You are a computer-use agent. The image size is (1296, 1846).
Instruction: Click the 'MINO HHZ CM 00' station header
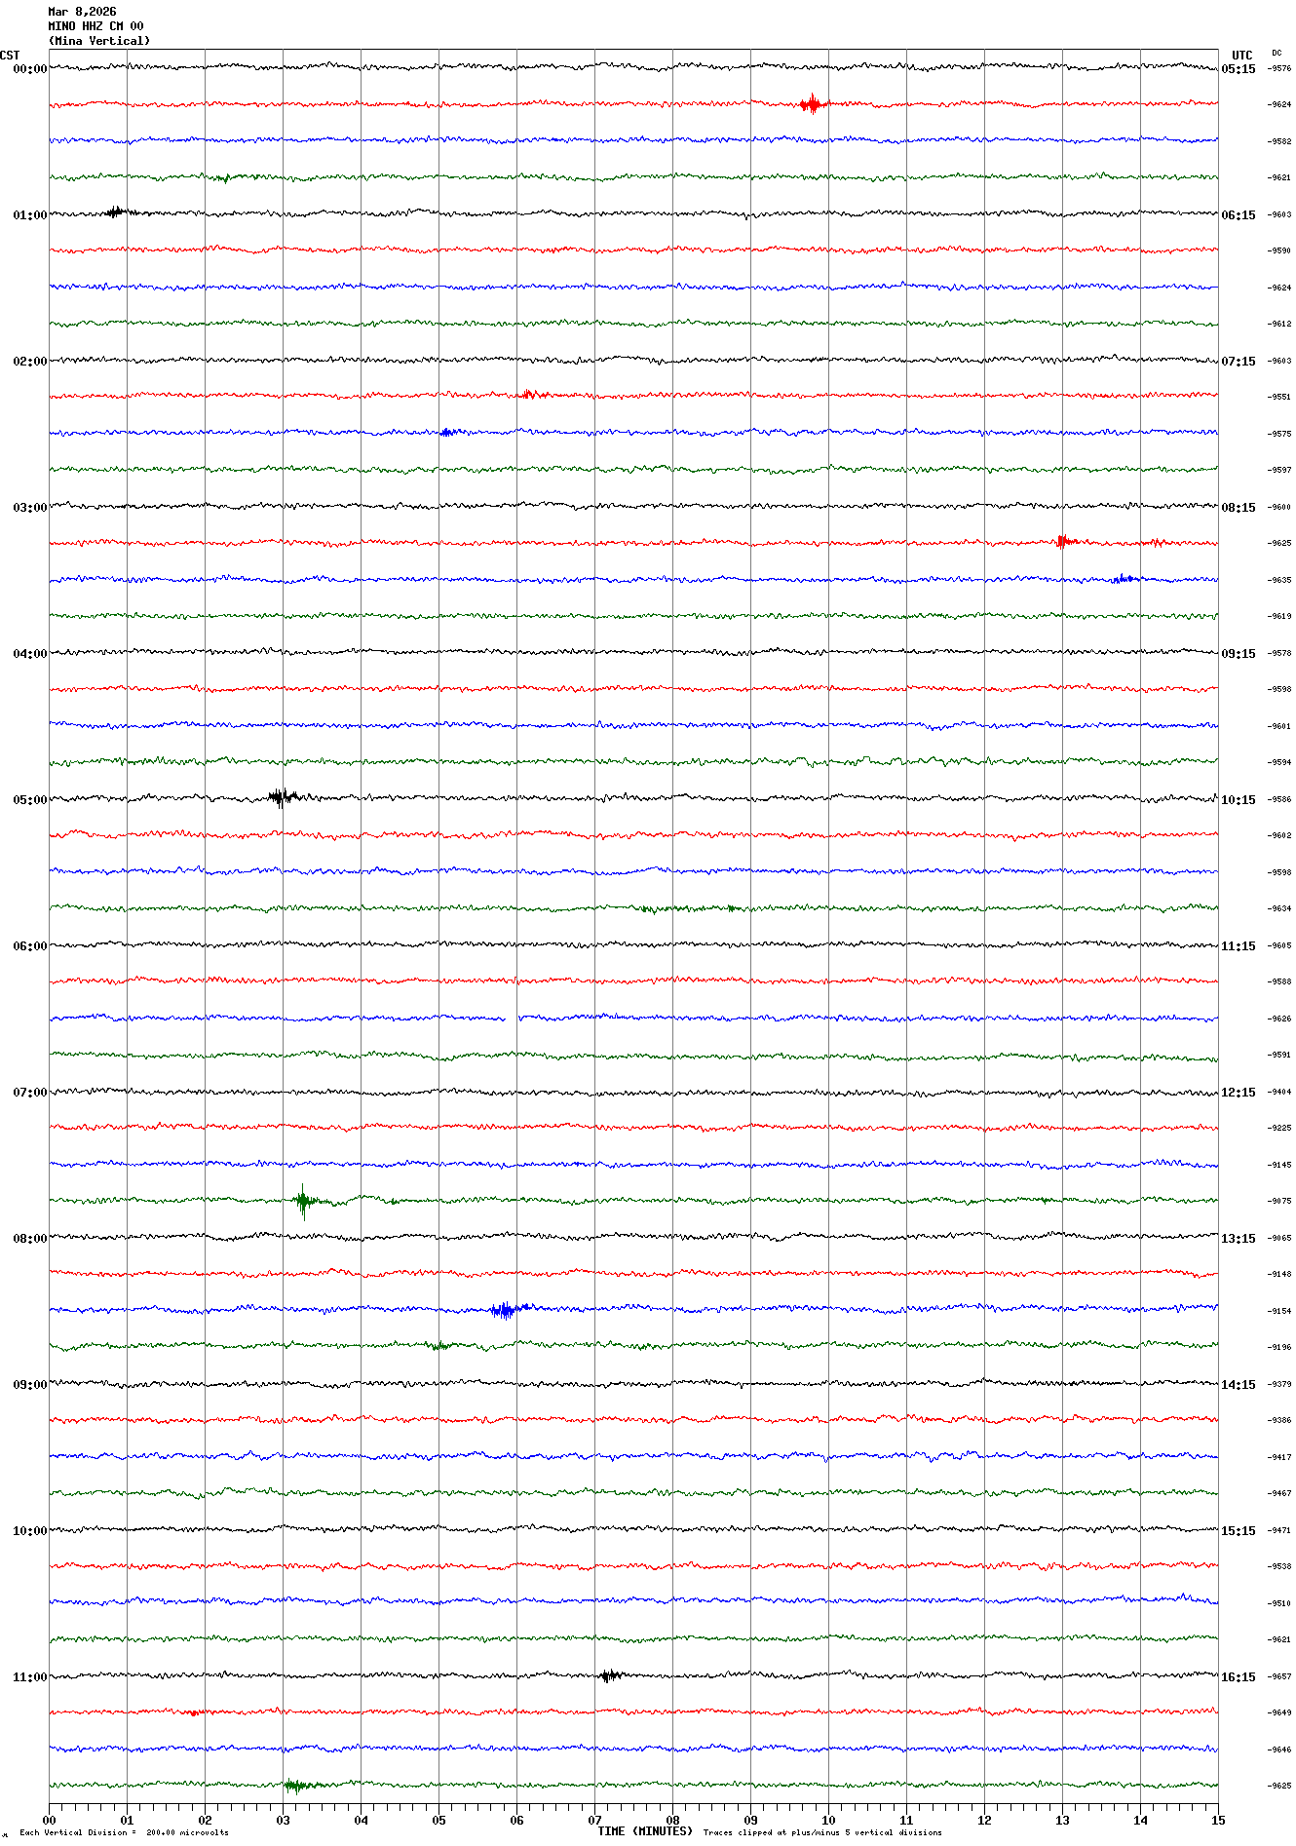(95, 26)
